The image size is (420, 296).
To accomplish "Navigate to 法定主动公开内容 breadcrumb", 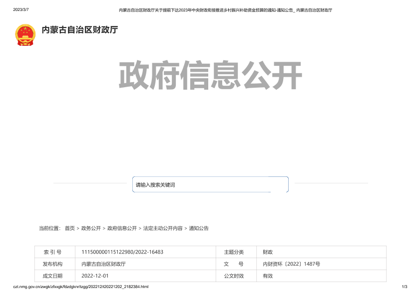I will tap(163, 228).
